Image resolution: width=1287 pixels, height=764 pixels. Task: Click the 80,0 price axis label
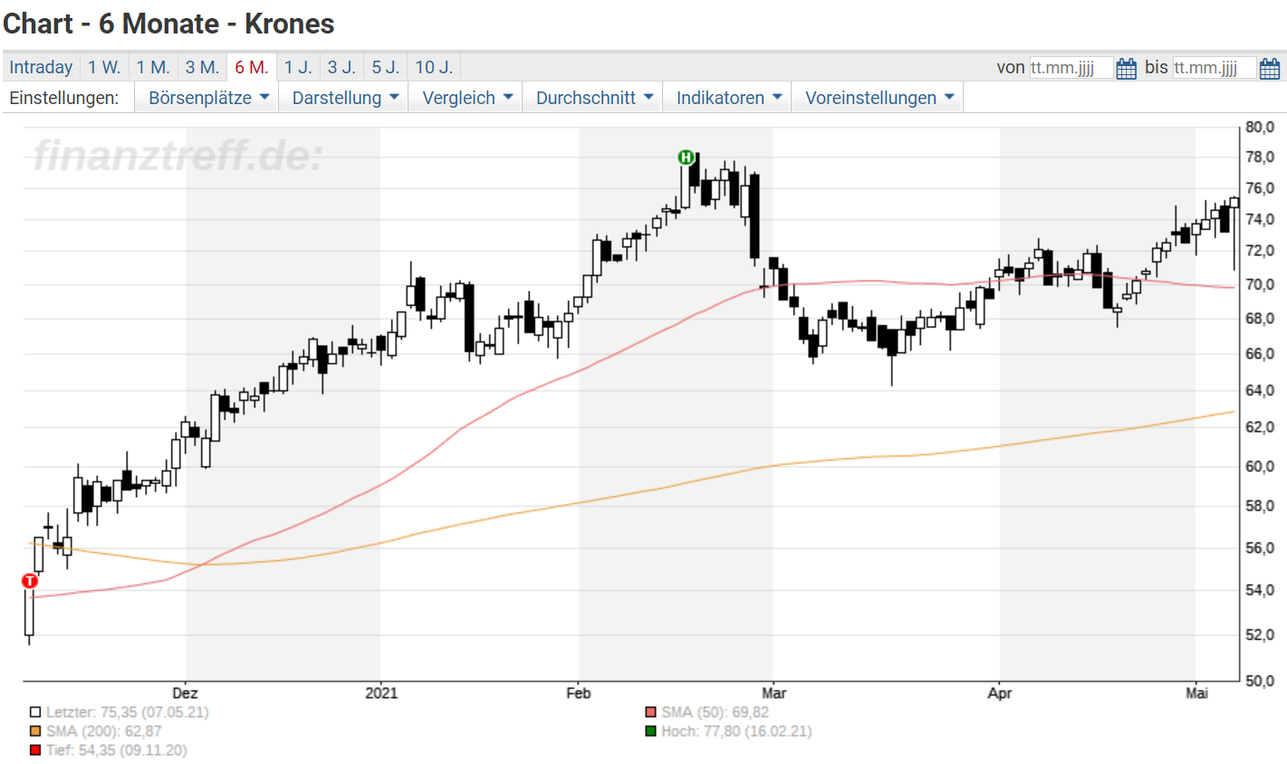click(1260, 128)
